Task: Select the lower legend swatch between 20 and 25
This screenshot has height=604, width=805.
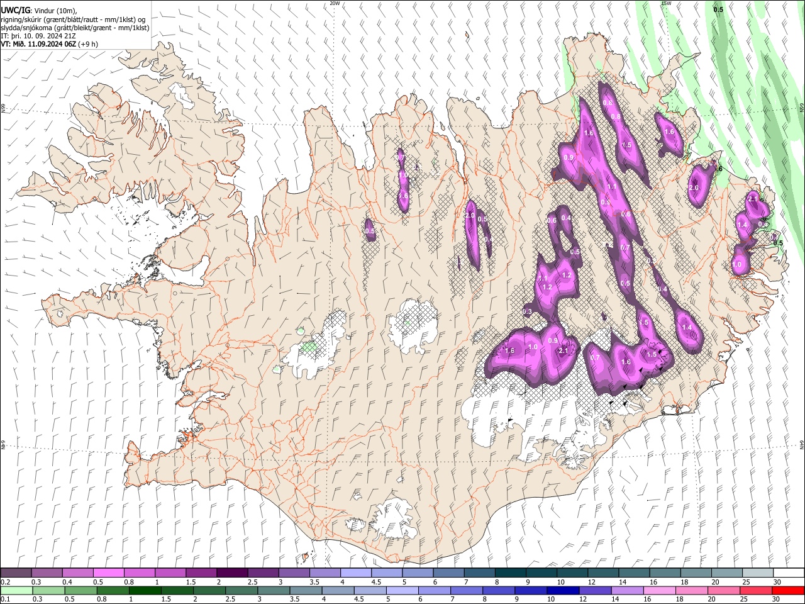Action: (723, 590)
